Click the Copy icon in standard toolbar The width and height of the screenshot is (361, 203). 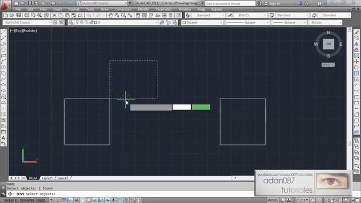[61, 15]
